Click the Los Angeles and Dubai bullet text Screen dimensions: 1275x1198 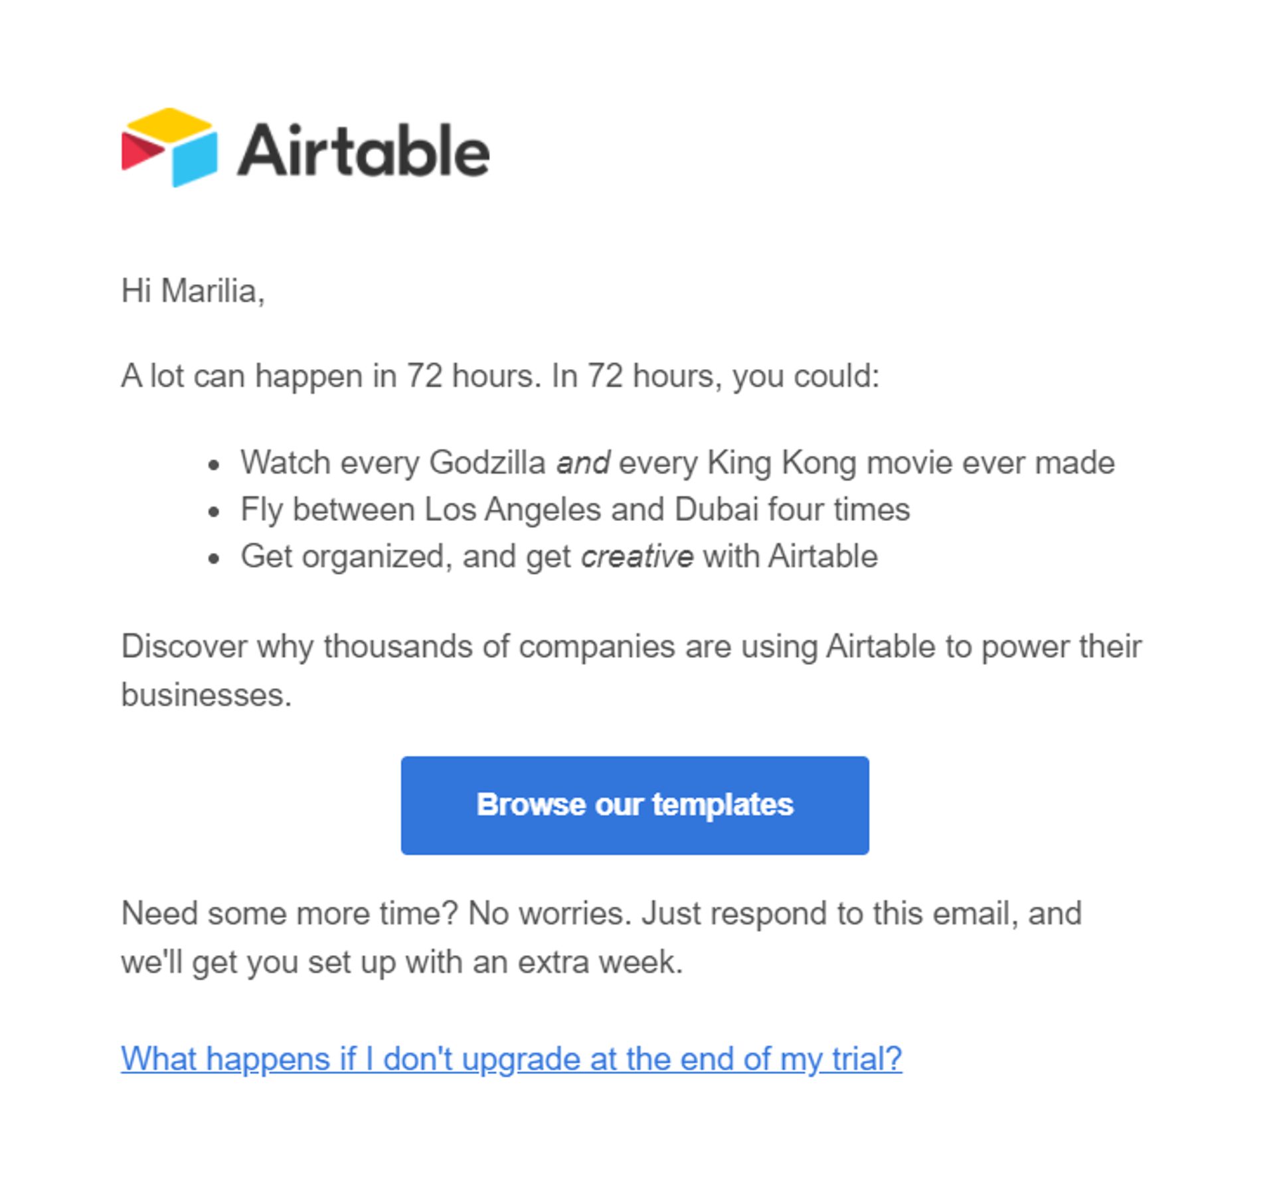click(x=575, y=510)
